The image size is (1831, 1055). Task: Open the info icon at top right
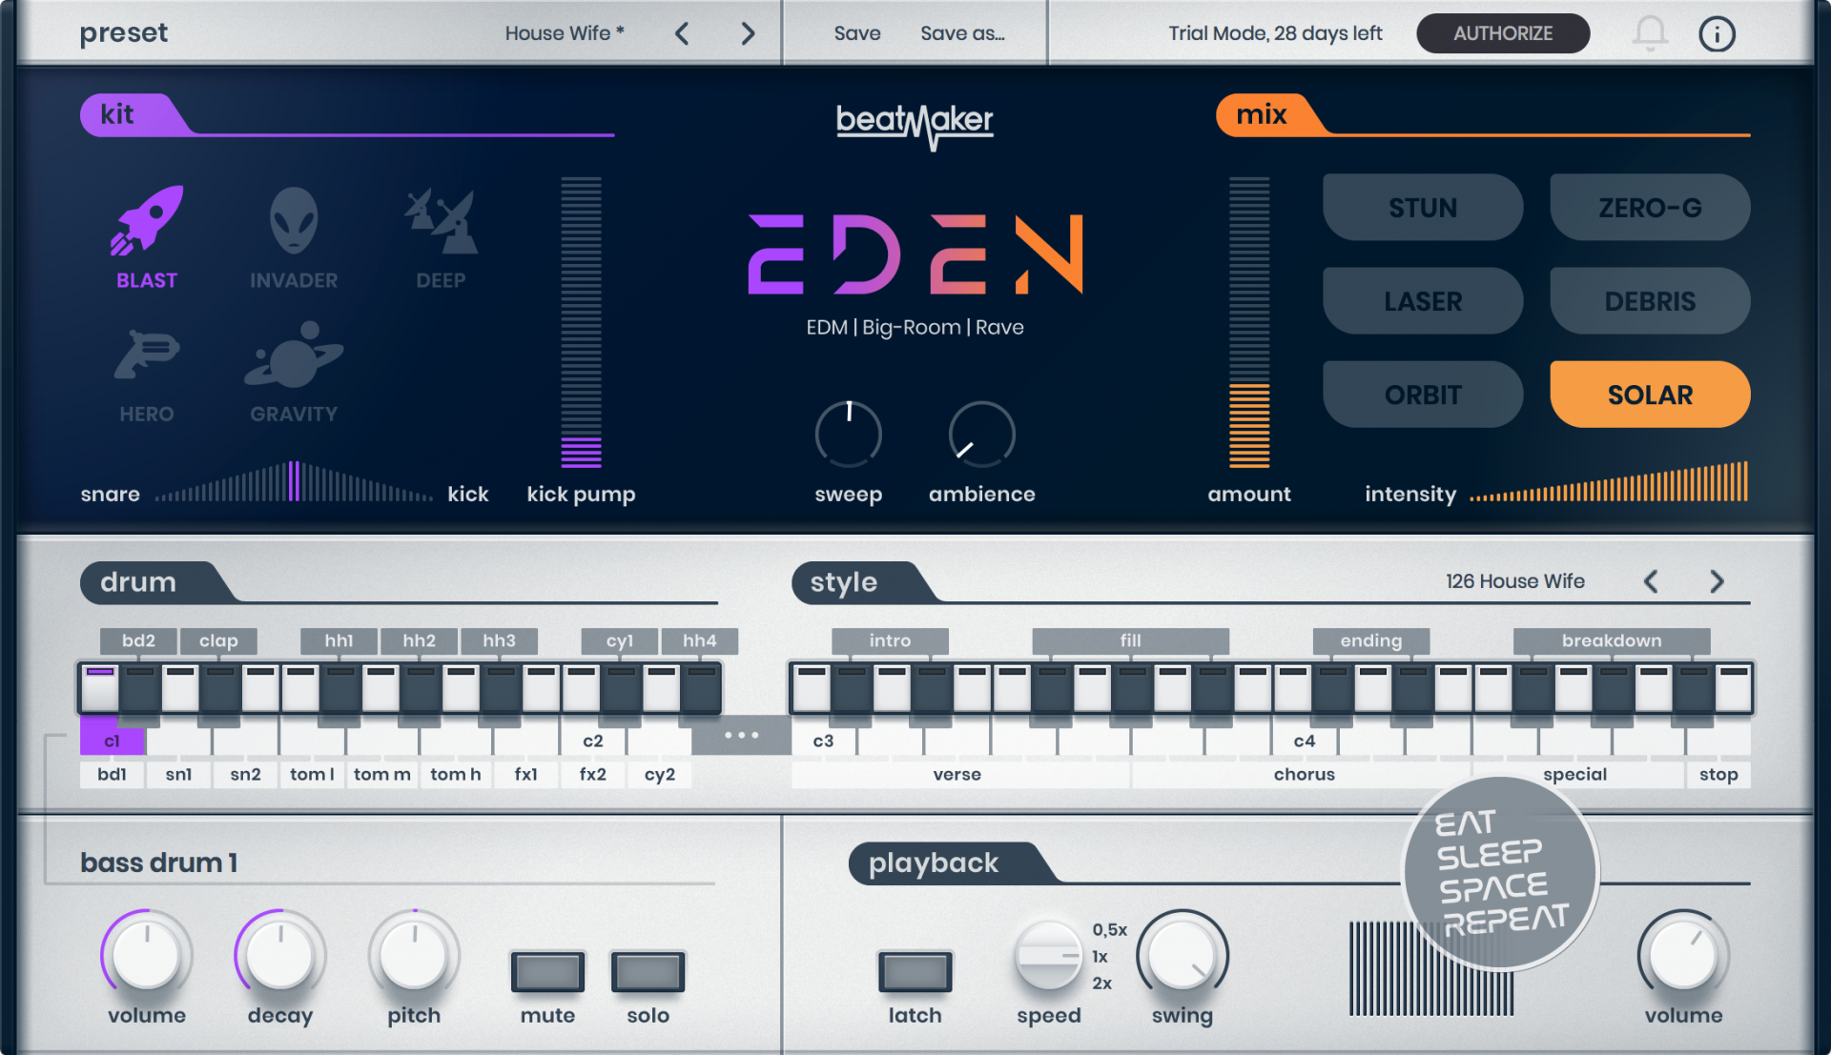pos(1717,34)
